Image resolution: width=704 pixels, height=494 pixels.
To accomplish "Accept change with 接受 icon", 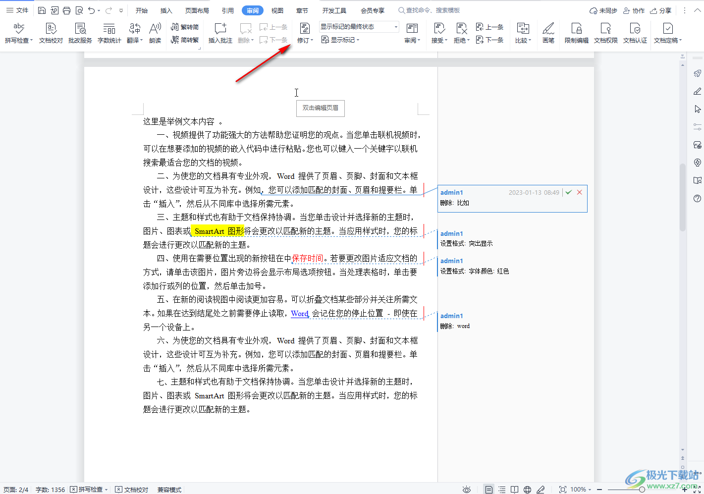I will (439, 29).
